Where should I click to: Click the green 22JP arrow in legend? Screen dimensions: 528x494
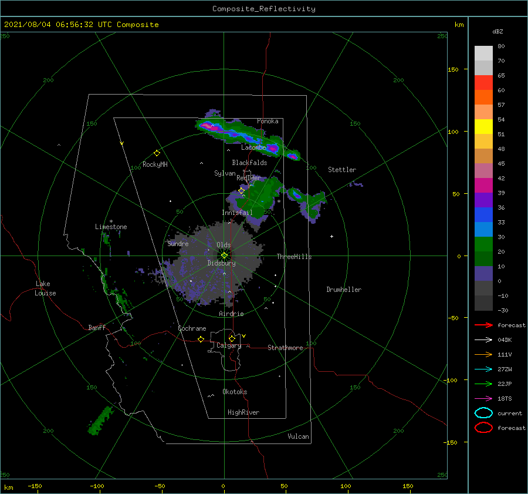click(x=484, y=384)
